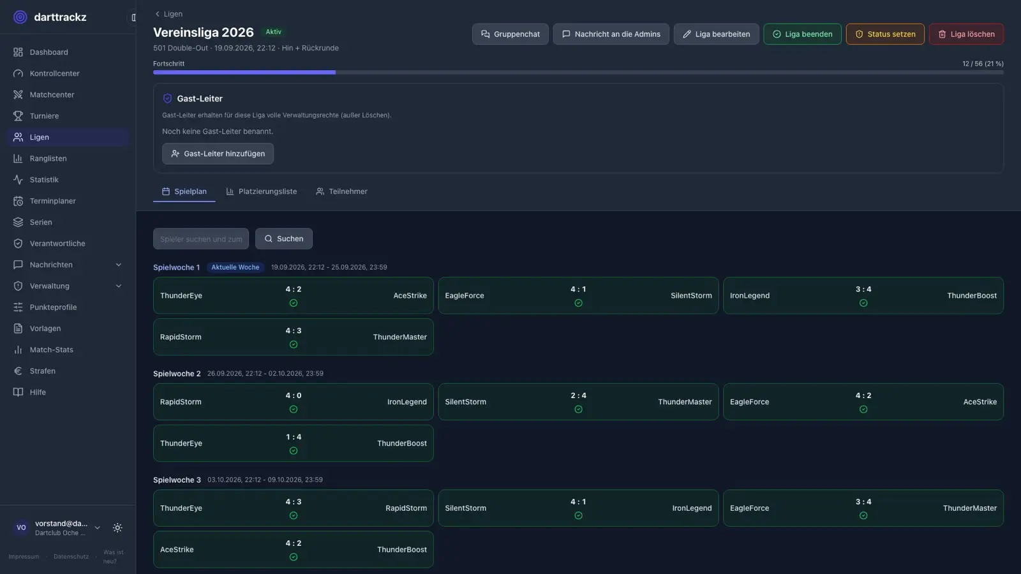Click the darttrackz target logo
This screenshot has width=1021, height=574.
click(x=20, y=17)
